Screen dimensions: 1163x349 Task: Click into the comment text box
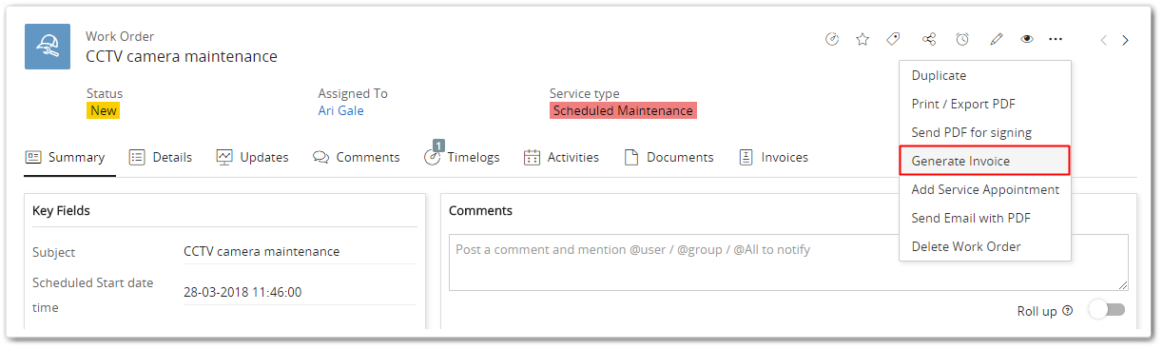click(788, 262)
